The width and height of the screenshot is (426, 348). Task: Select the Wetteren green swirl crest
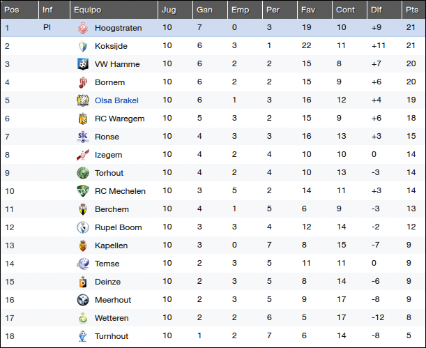[83, 318]
